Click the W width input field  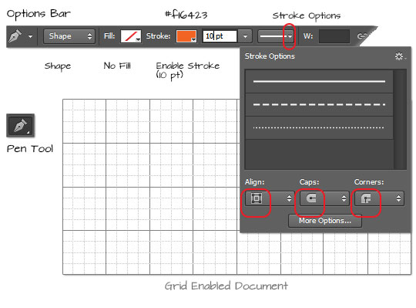coord(334,36)
